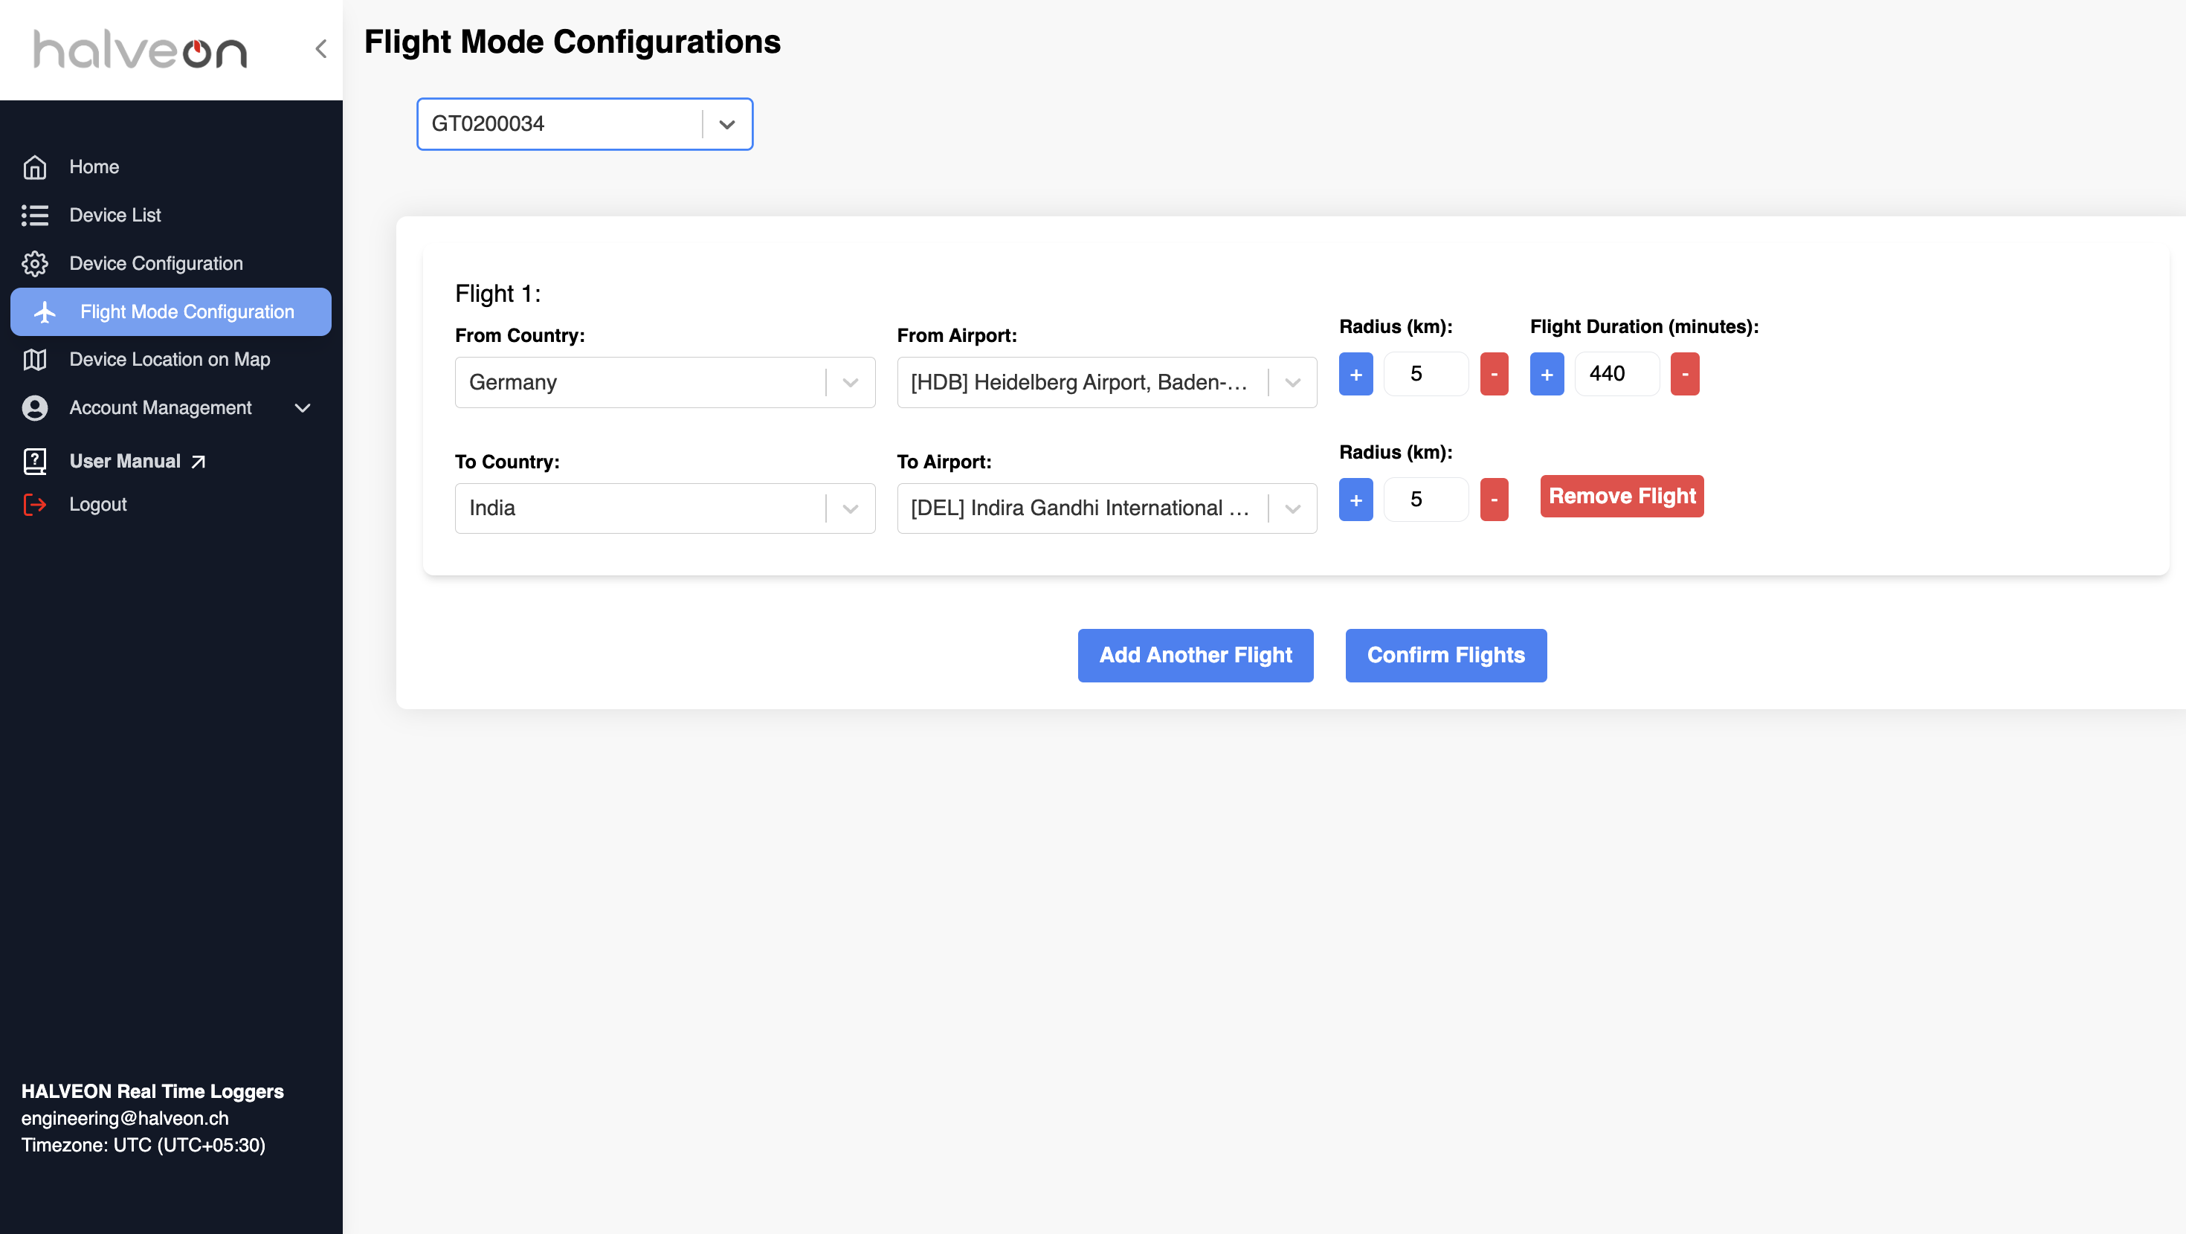Remove Flight 1 with Remove Flight button
2186x1234 pixels.
1622,497
